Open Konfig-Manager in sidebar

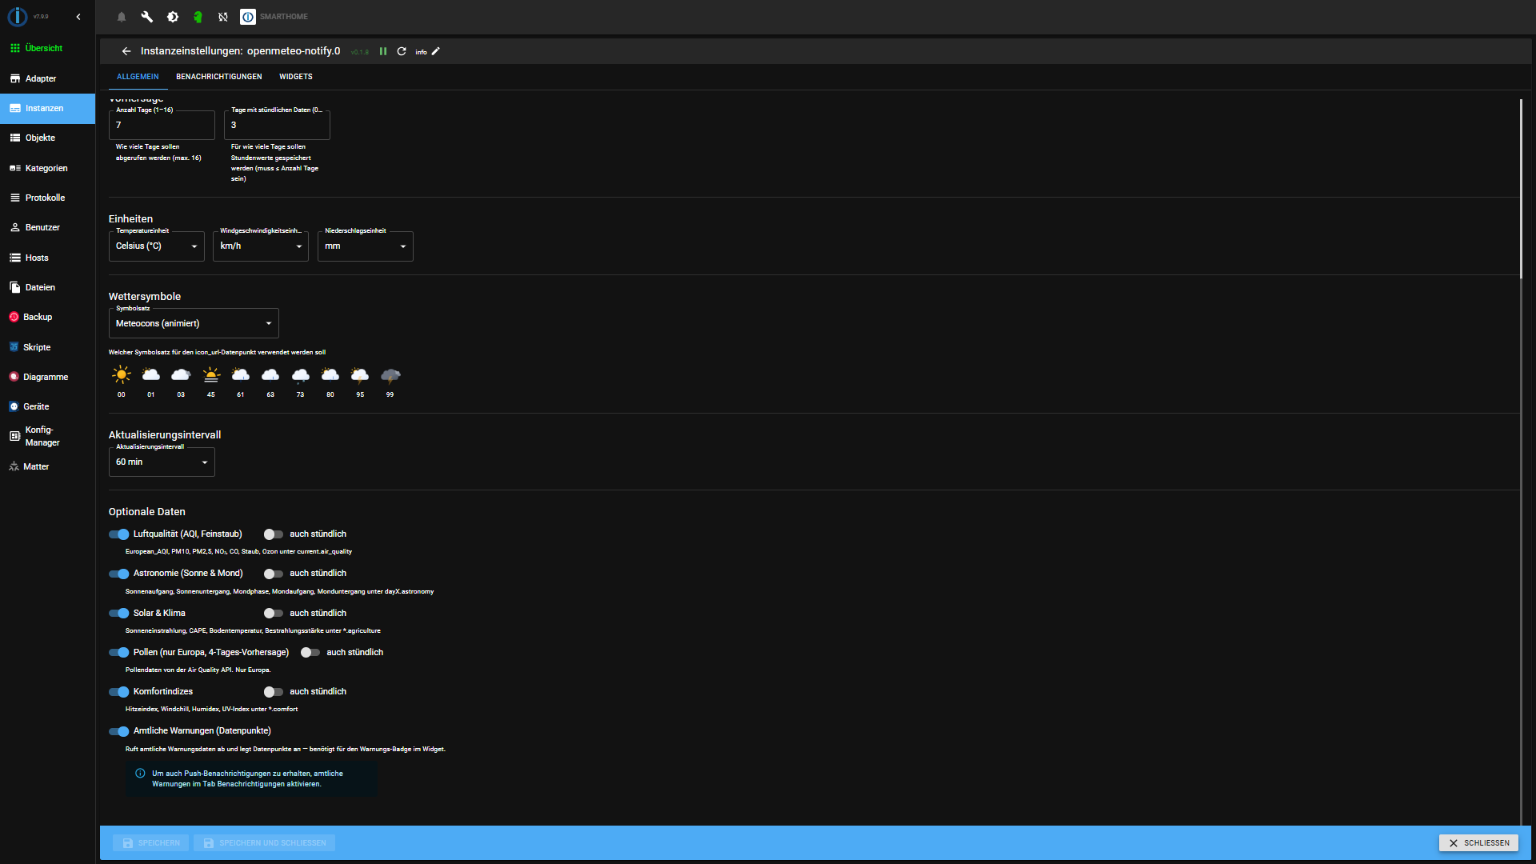47,436
